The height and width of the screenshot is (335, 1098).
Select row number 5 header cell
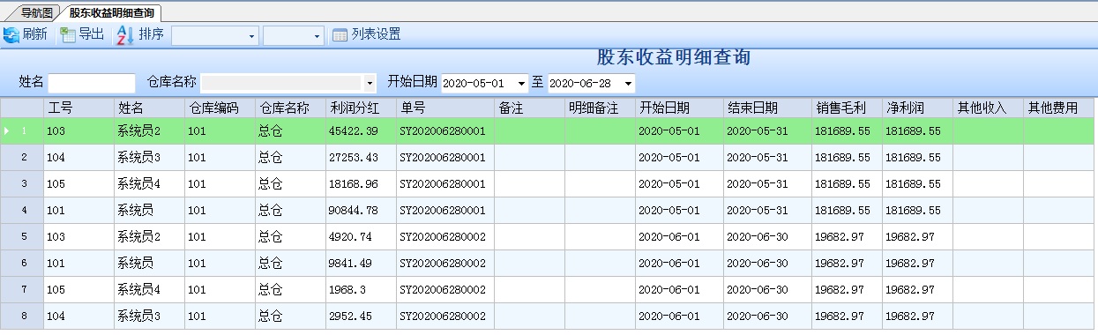pos(22,236)
